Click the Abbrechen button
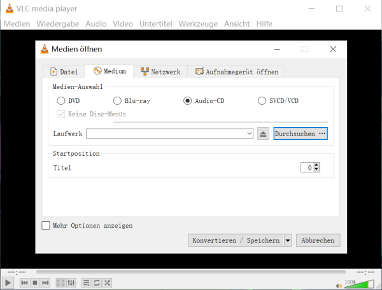The image size is (382, 290). click(x=318, y=240)
